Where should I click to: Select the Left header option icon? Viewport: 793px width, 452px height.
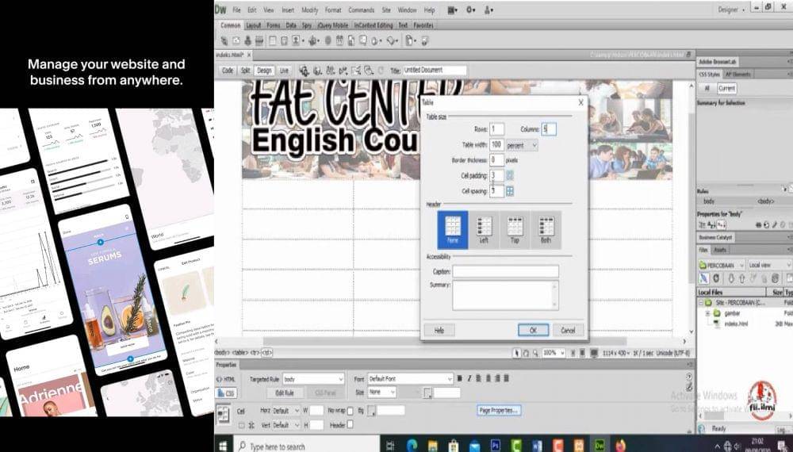[484, 229]
